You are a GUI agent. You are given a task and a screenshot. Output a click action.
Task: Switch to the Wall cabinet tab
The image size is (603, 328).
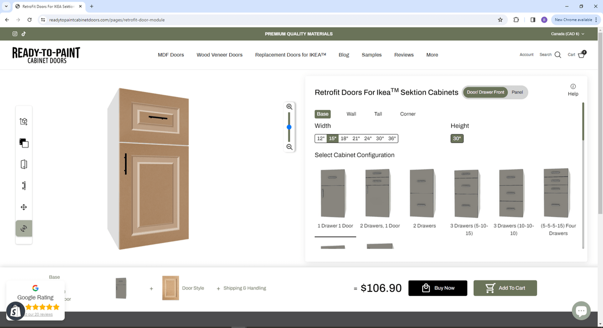coord(351,114)
